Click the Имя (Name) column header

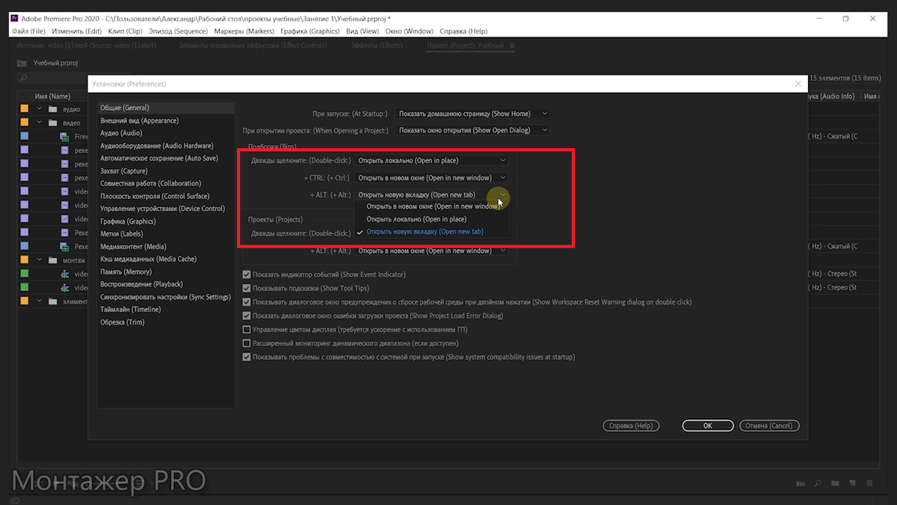(x=52, y=97)
